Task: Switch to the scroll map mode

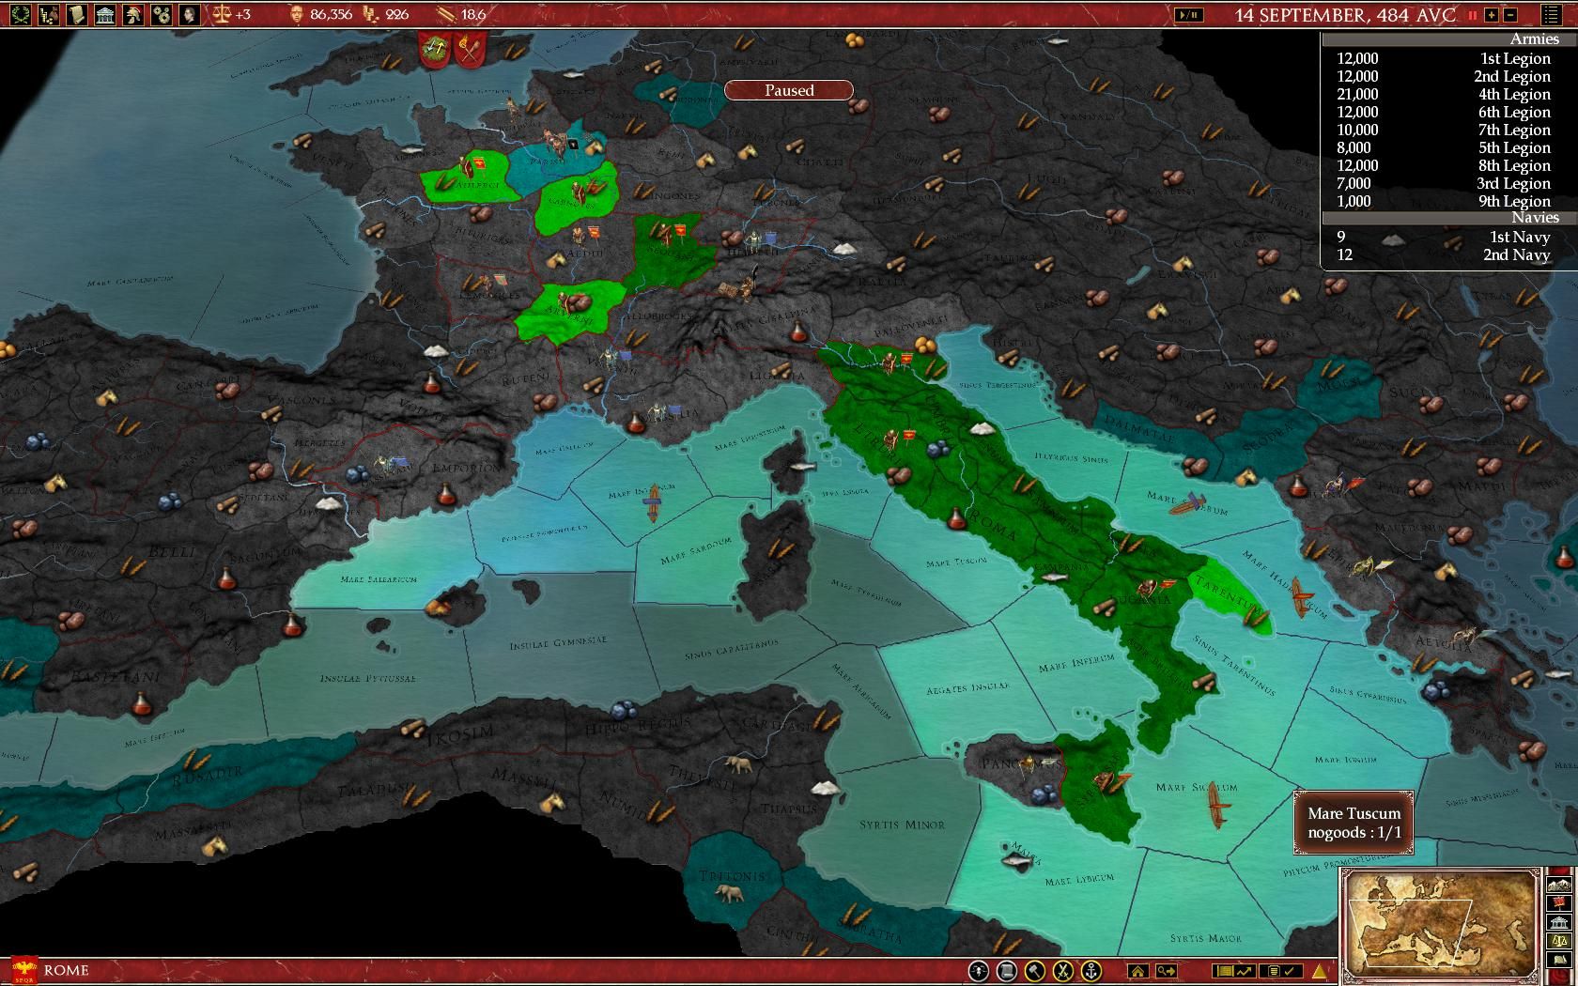Action: pos(1559,959)
